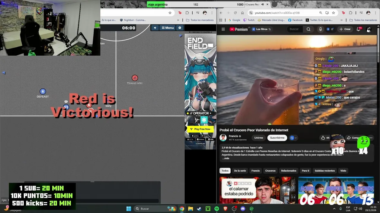
Task: Open Spotify from the taskbar
Action: tap(216, 209)
